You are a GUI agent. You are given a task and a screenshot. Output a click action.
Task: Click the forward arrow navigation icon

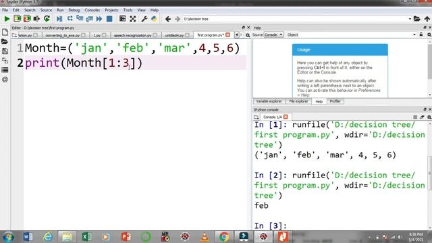pos(178,19)
